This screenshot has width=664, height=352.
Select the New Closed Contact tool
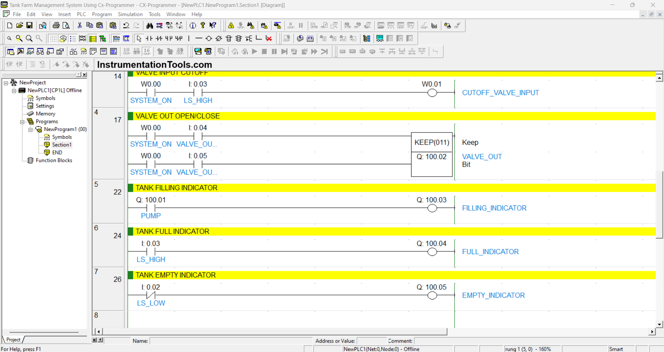point(159,38)
